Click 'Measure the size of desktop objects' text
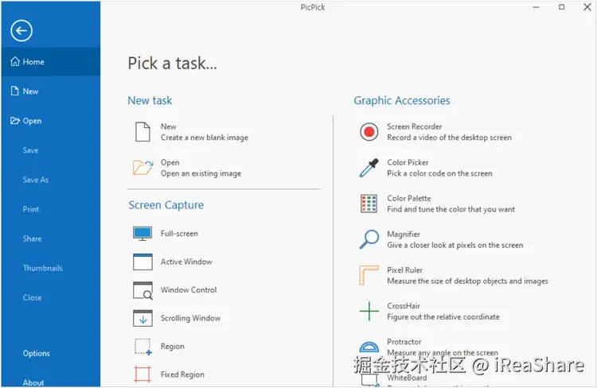Viewport: 597px width, 388px height. click(467, 281)
